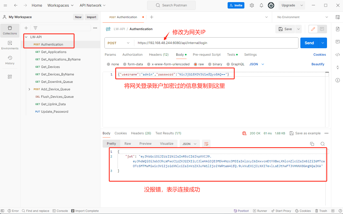Open the documentation icon in right sidebar
The image size is (343, 214).
(x=338, y=29)
